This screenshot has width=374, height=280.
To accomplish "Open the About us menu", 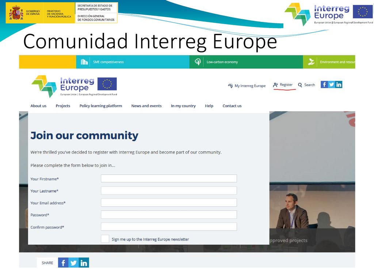I will coord(38,106).
